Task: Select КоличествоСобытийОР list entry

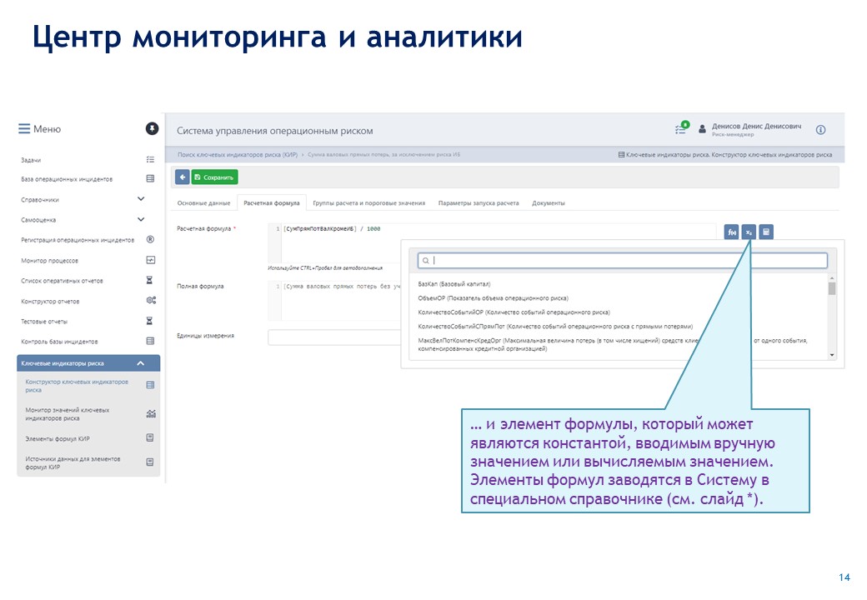Action: point(514,312)
